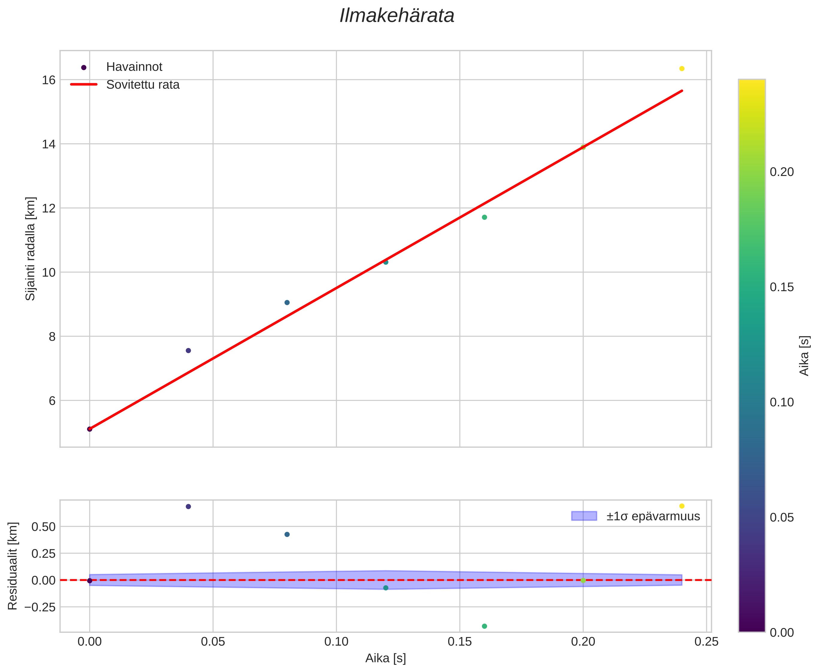
Task: Click the lowest green residual point
Action: 484,626
